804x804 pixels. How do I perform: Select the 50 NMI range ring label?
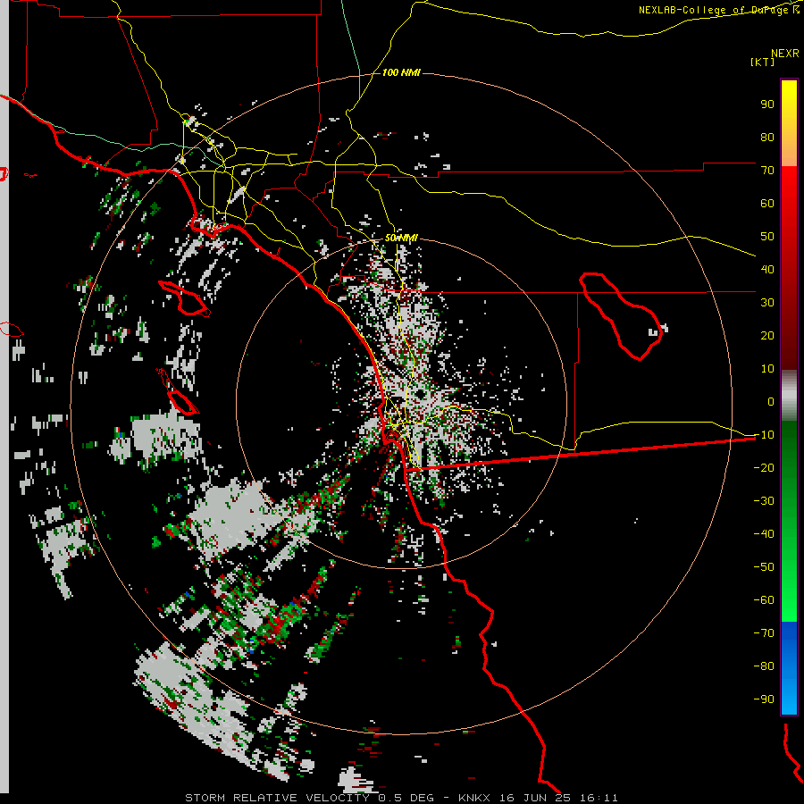point(401,238)
